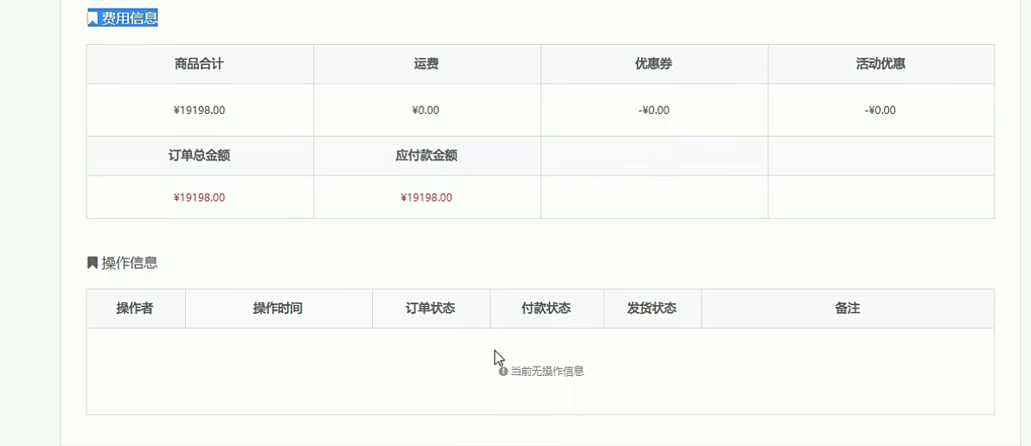Click the 优惠券 column header

654,64
